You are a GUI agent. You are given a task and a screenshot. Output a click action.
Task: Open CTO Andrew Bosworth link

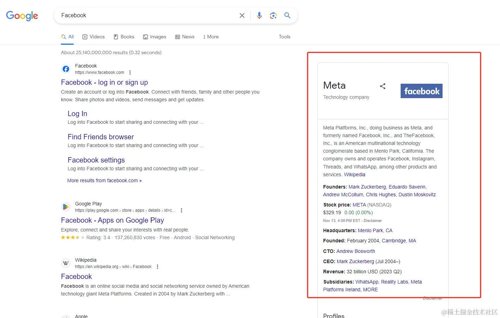(356, 251)
